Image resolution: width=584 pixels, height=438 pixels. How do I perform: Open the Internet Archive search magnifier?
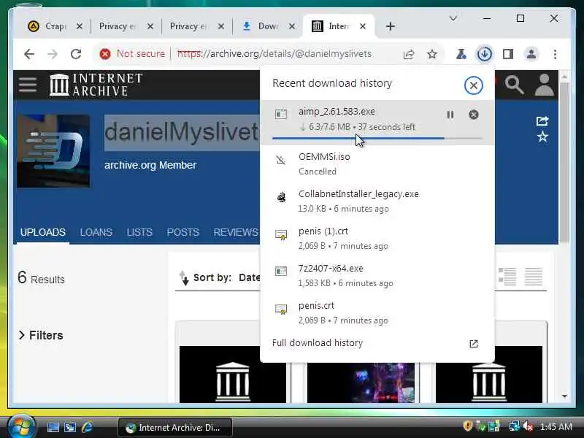(515, 85)
